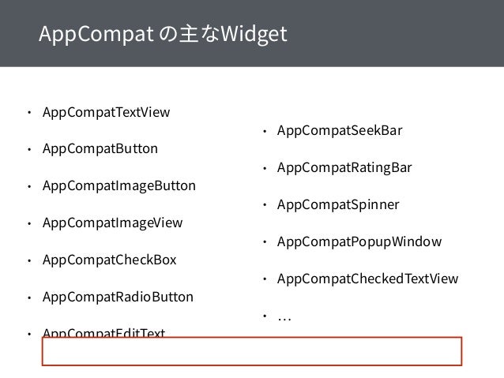Image resolution: width=504 pixels, height=378 pixels.
Task: Click the AppCompatTextView list item
Action: pos(106,113)
